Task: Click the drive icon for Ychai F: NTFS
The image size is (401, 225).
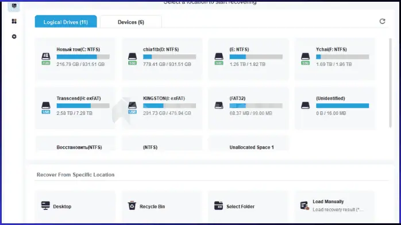Action: coord(305,59)
